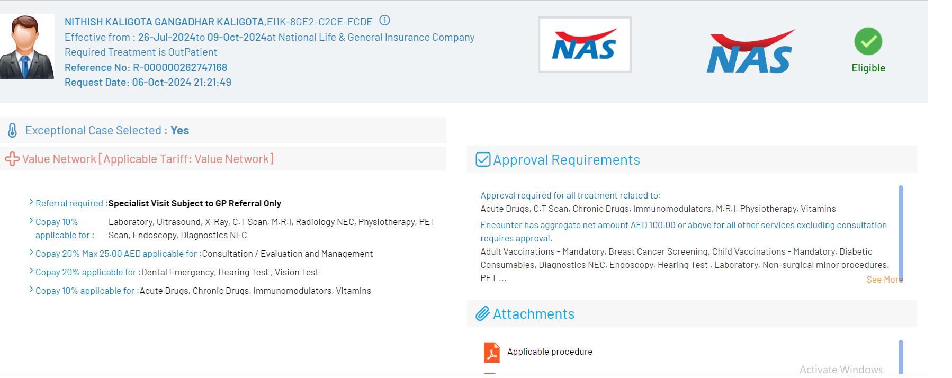Viewport: 952px width, 378px height.
Task: Click the Attachments panel scrollbar
Action: (901, 356)
